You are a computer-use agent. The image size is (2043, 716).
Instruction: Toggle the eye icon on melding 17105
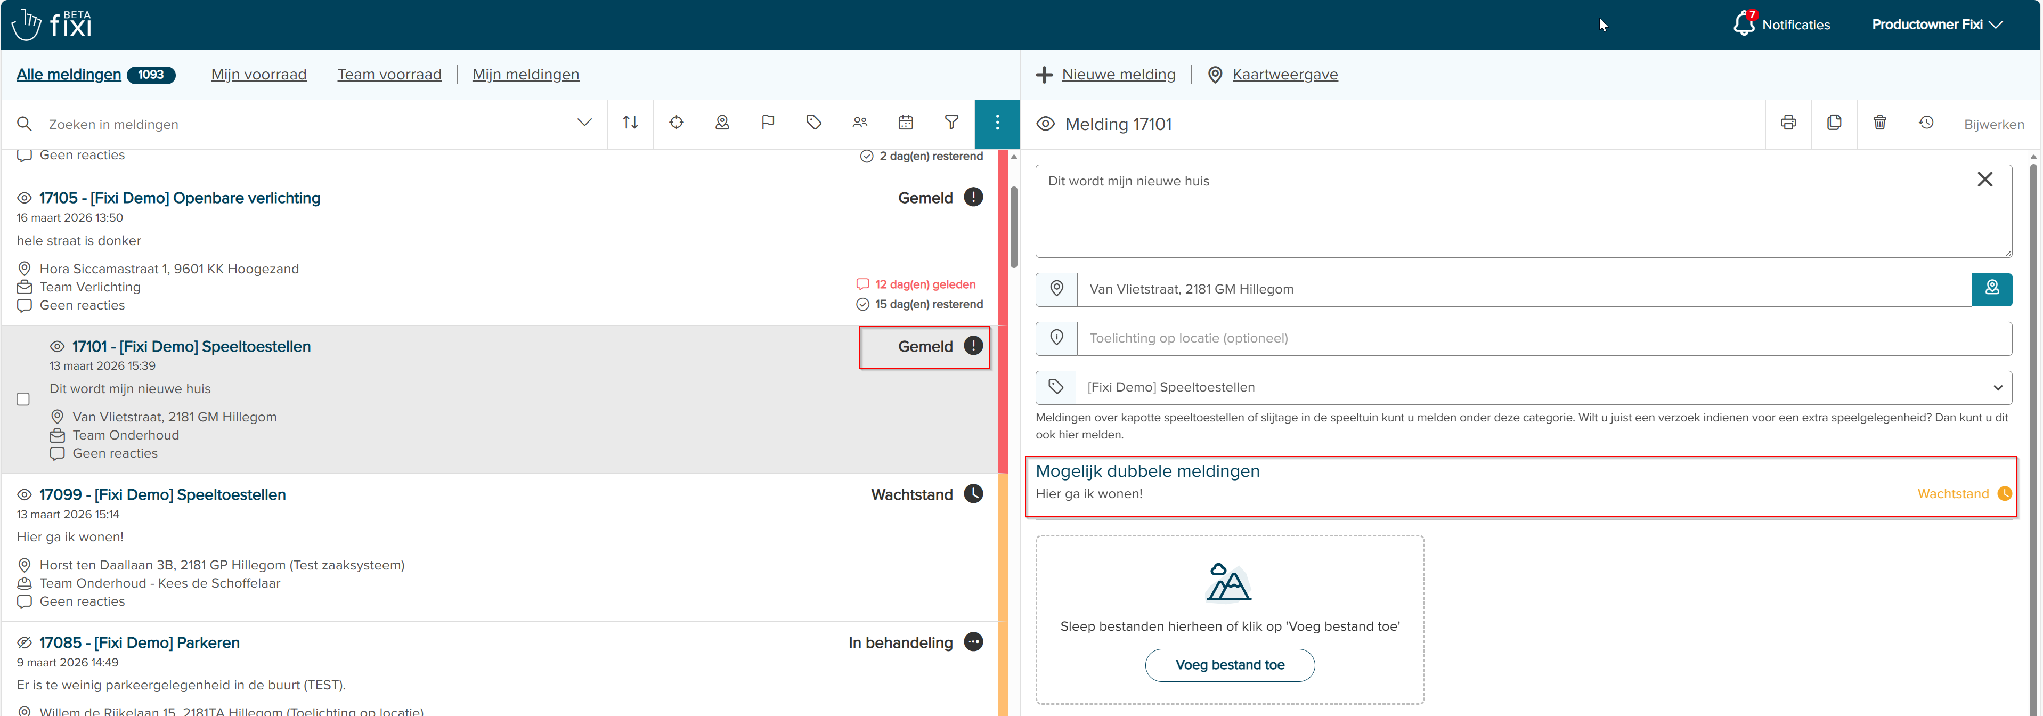(x=25, y=198)
